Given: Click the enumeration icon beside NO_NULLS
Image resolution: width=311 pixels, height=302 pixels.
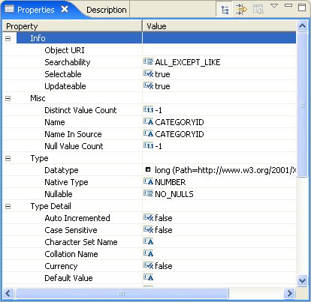Looking at the screenshot, I should click(x=148, y=193).
